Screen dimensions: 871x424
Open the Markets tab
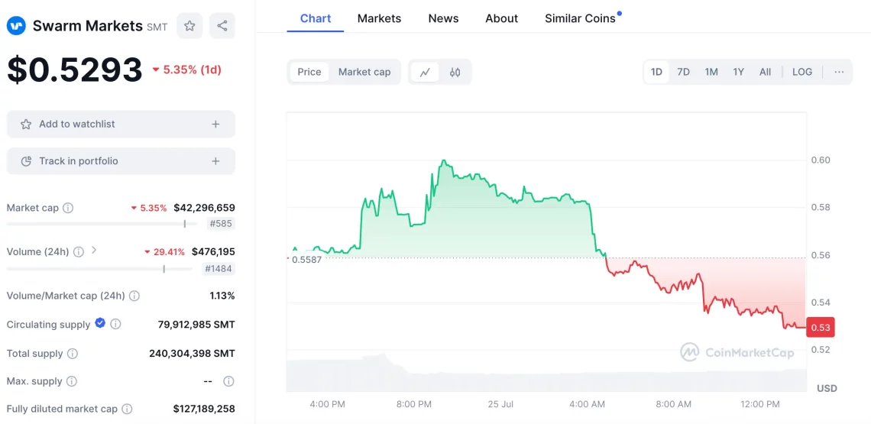point(380,18)
